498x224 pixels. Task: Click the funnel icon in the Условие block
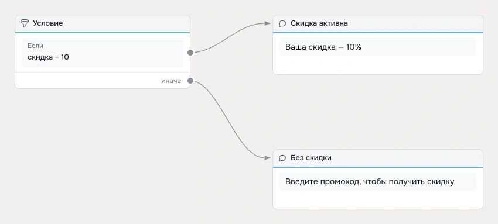click(25, 23)
